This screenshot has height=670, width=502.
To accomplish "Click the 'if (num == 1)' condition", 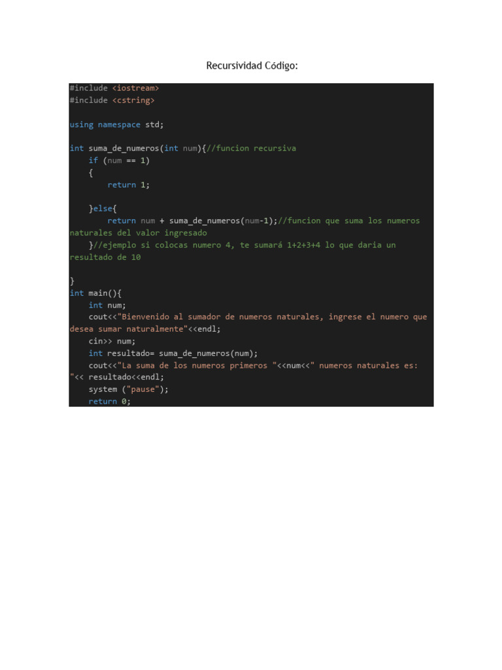I will 119,161.
